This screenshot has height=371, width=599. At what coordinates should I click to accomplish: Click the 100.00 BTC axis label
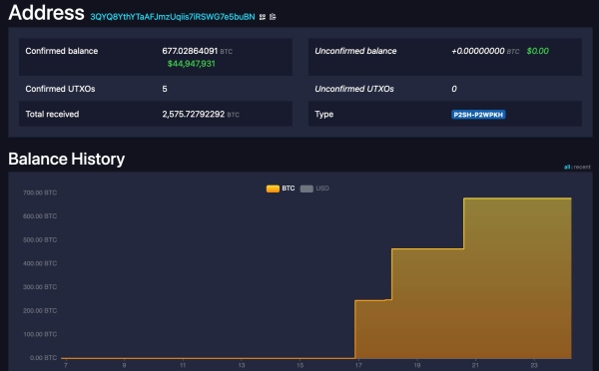[x=40, y=334]
